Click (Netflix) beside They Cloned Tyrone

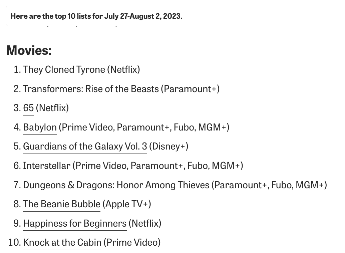(123, 70)
